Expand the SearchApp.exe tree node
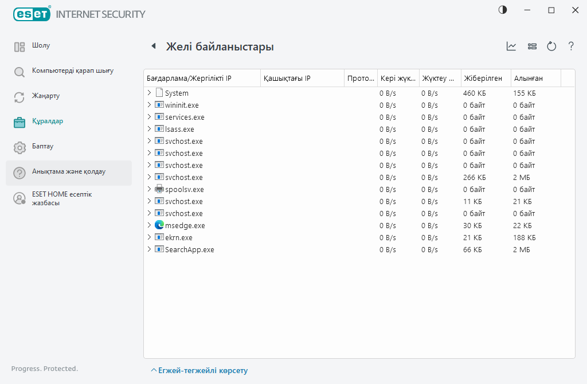The image size is (587, 384). pyautogui.click(x=149, y=249)
